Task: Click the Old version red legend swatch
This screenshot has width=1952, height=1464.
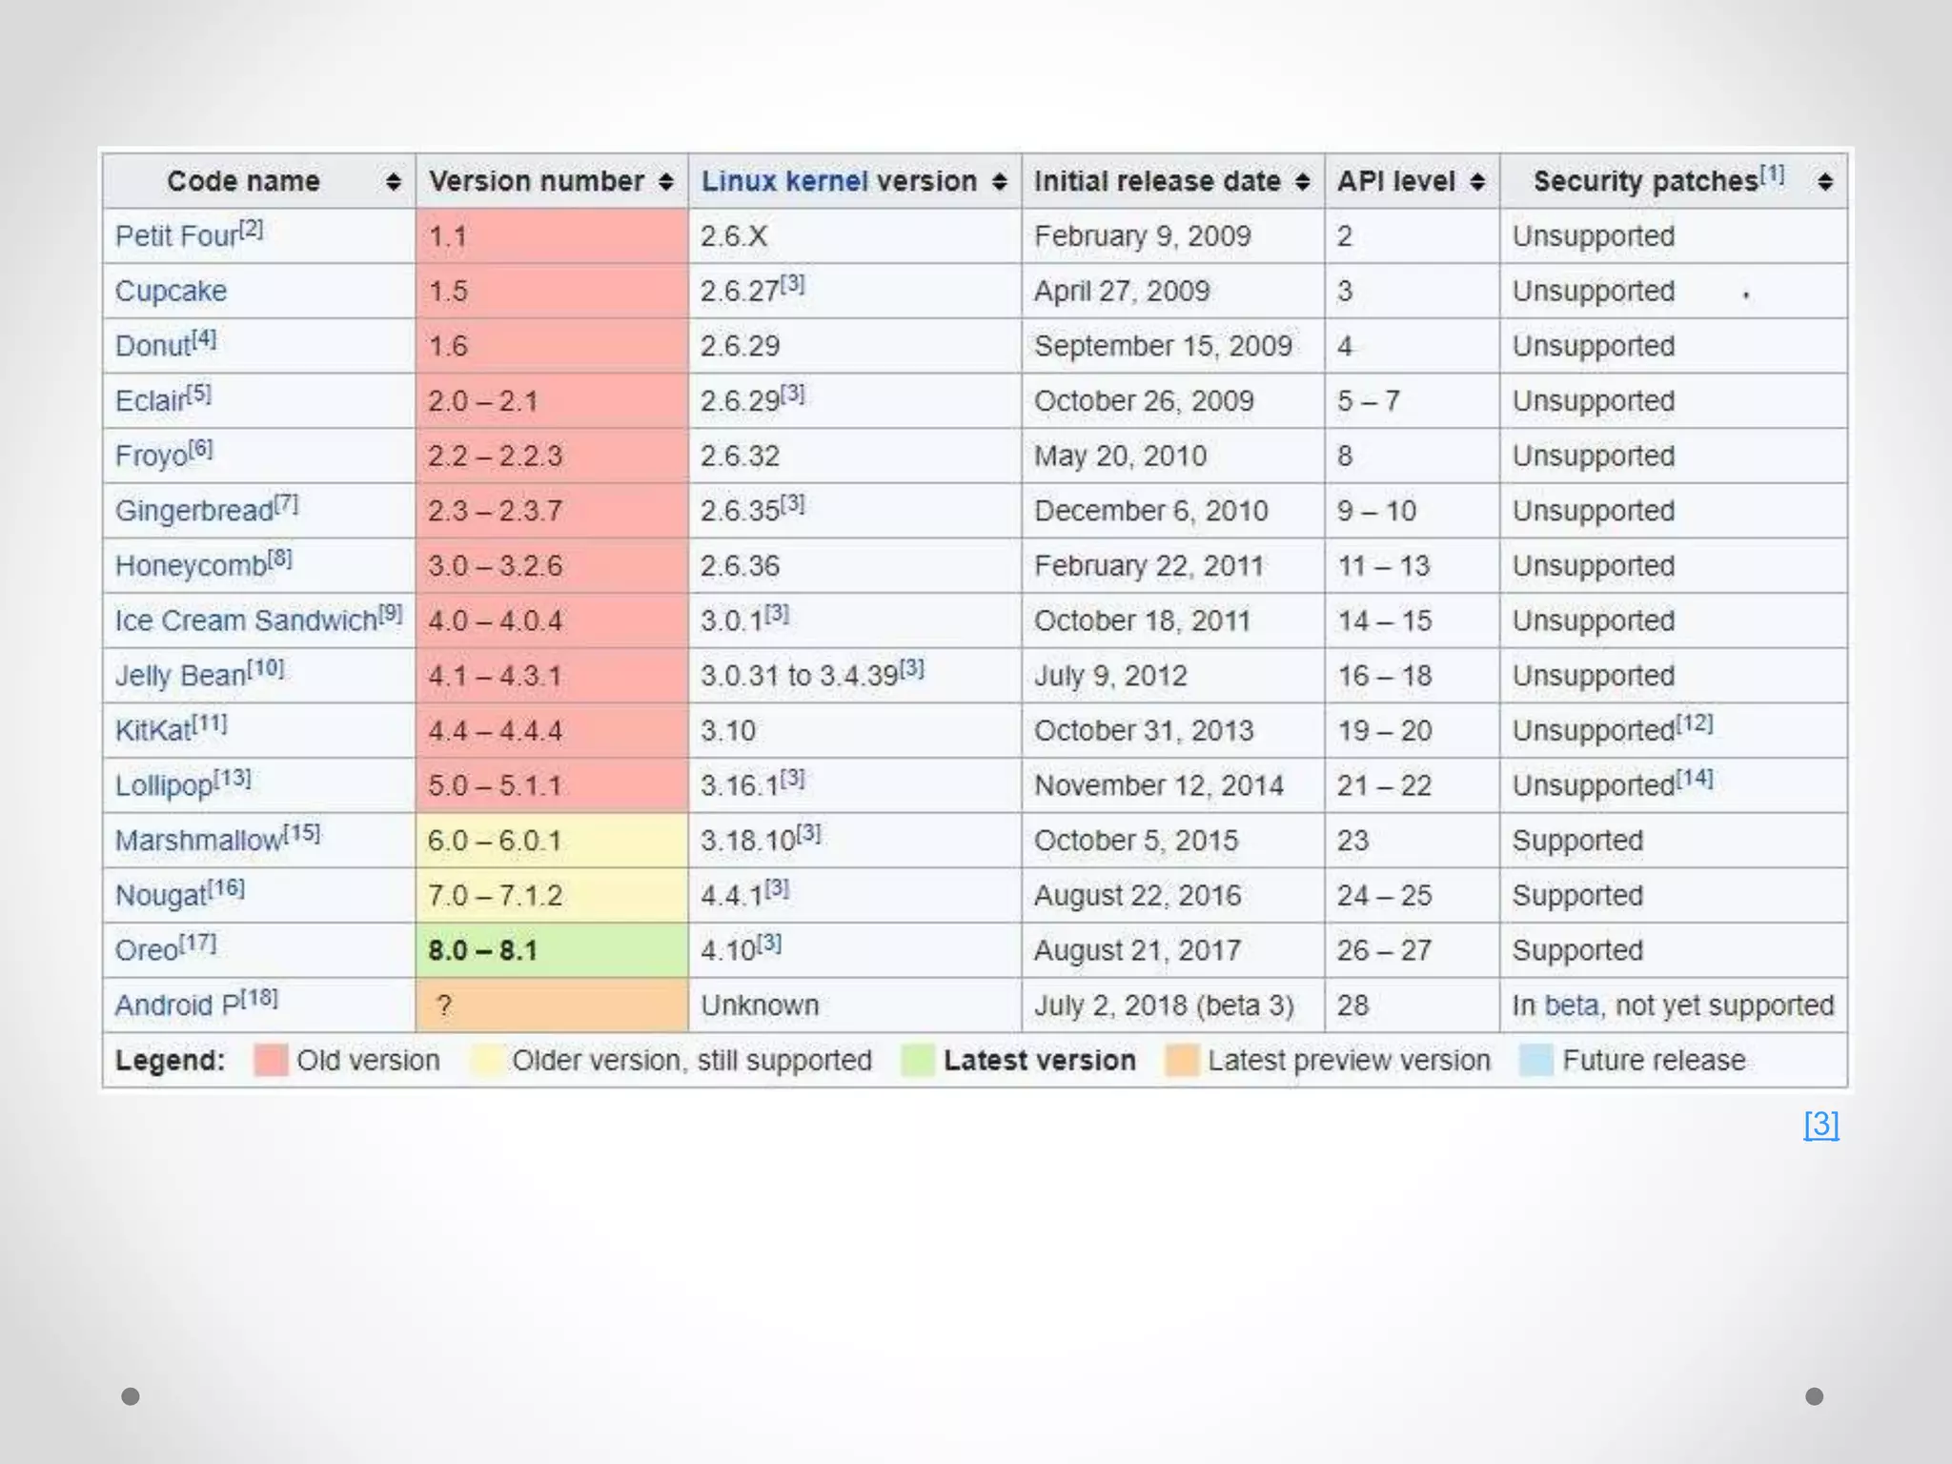Action: [271, 1060]
